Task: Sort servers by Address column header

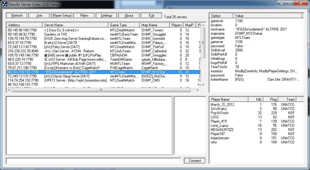Action: click(24, 25)
